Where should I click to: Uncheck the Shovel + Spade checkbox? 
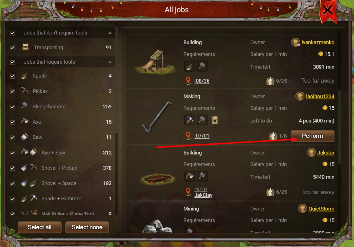[x=12, y=183]
